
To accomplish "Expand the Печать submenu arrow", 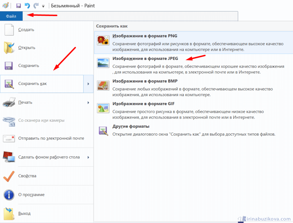I will [x=88, y=102].
